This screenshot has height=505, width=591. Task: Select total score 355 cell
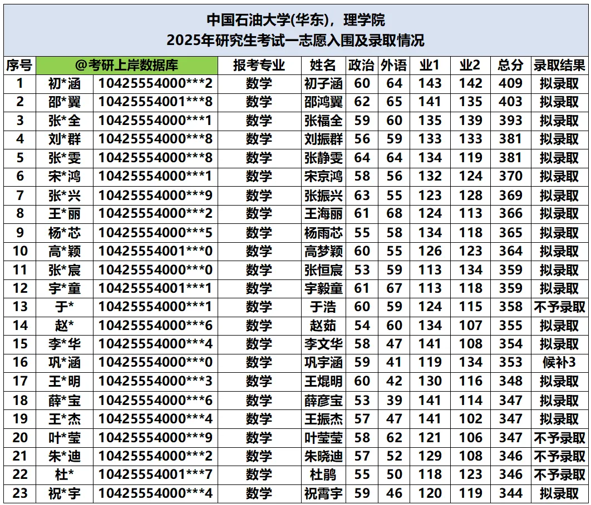510,326
